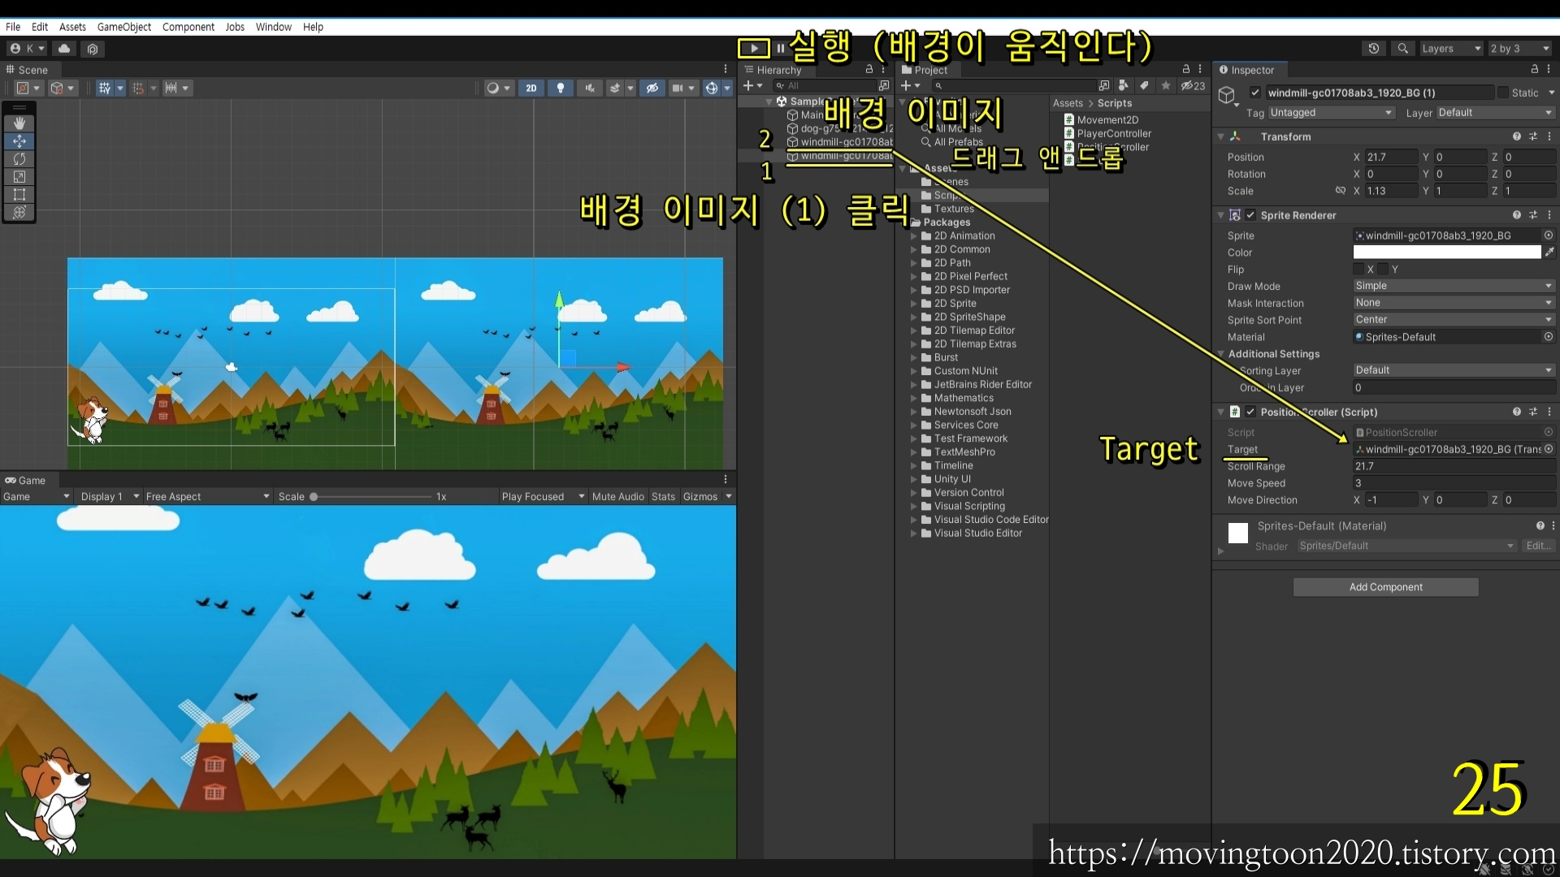Open the Mask Interaction dropdown

click(1454, 303)
